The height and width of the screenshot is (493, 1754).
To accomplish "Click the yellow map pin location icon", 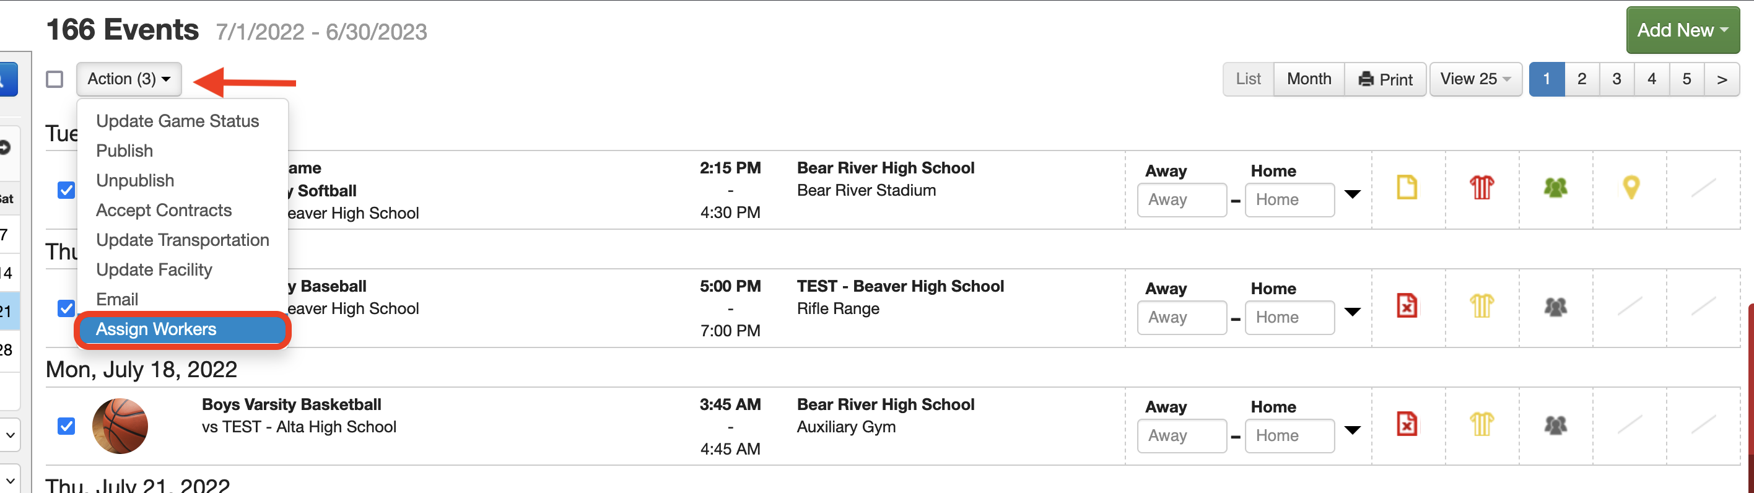I will 1631,187.
